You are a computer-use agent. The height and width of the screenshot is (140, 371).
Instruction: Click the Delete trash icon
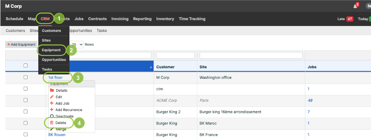(52, 123)
